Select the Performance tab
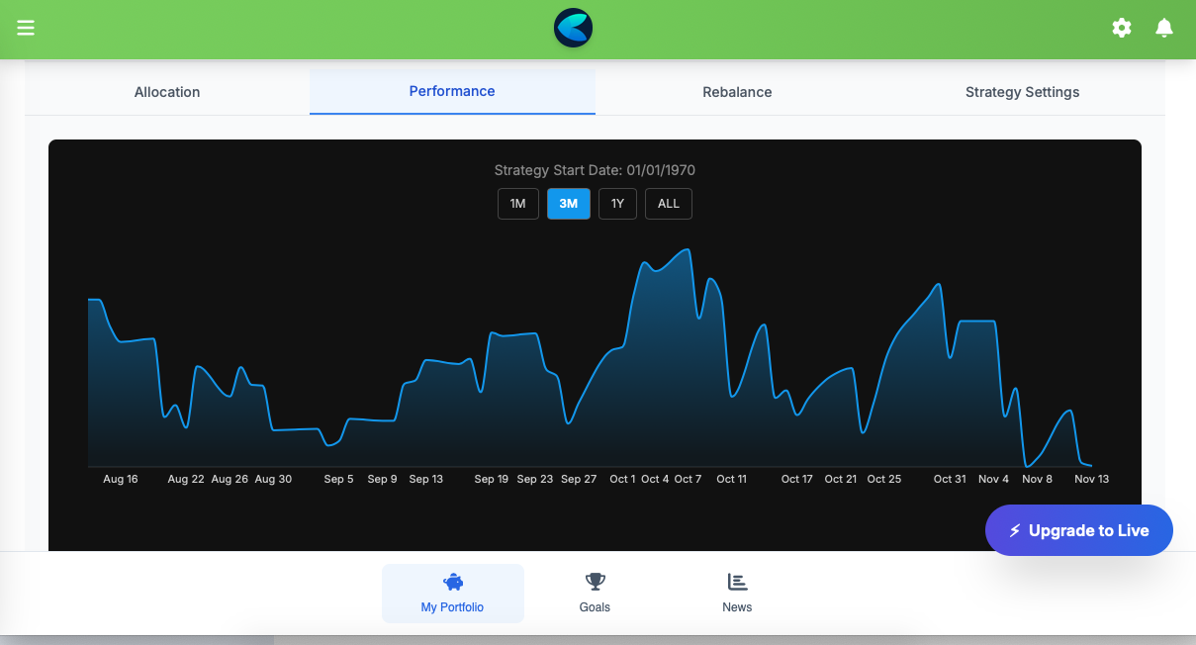 coord(452,91)
